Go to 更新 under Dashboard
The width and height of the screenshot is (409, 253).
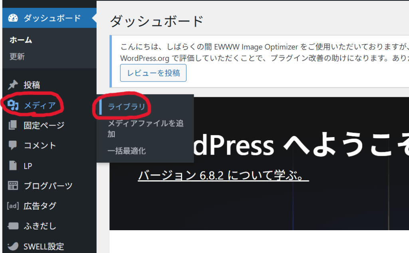17,57
